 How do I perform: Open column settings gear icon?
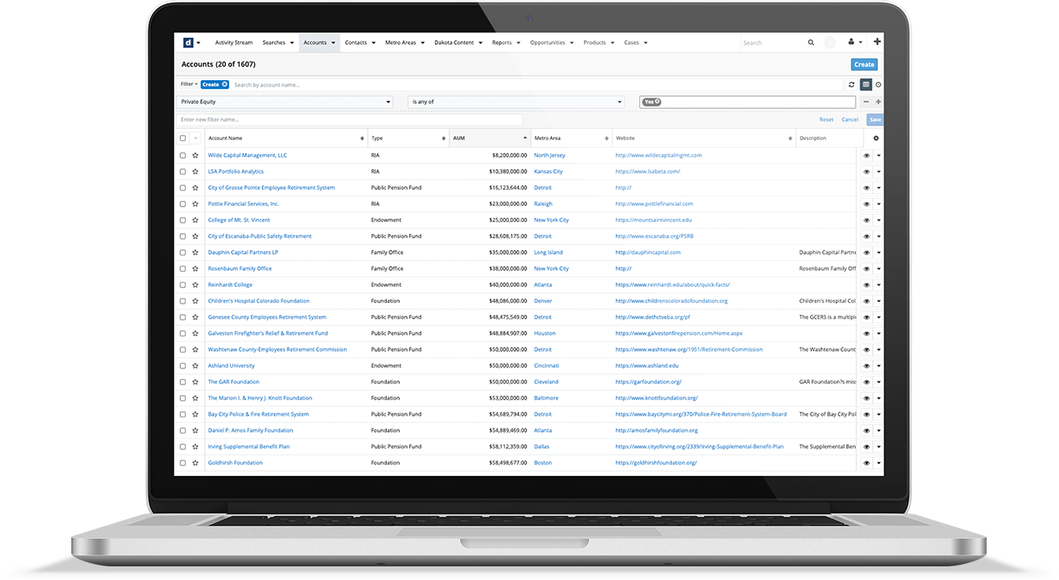[x=876, y=139]
